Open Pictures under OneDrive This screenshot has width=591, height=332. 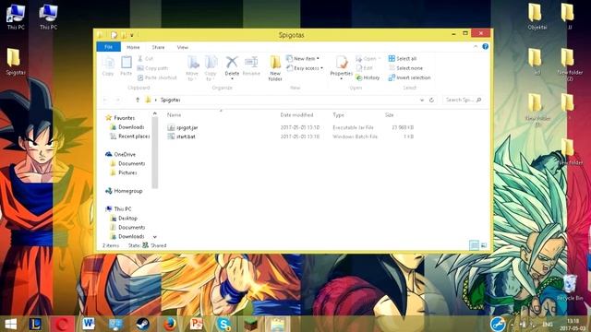coord(123,172)
